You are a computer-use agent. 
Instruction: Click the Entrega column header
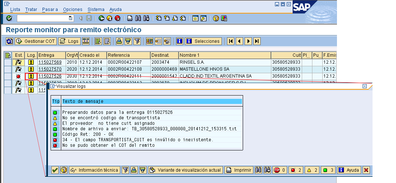pyautogui.click(x=51, y=55)
